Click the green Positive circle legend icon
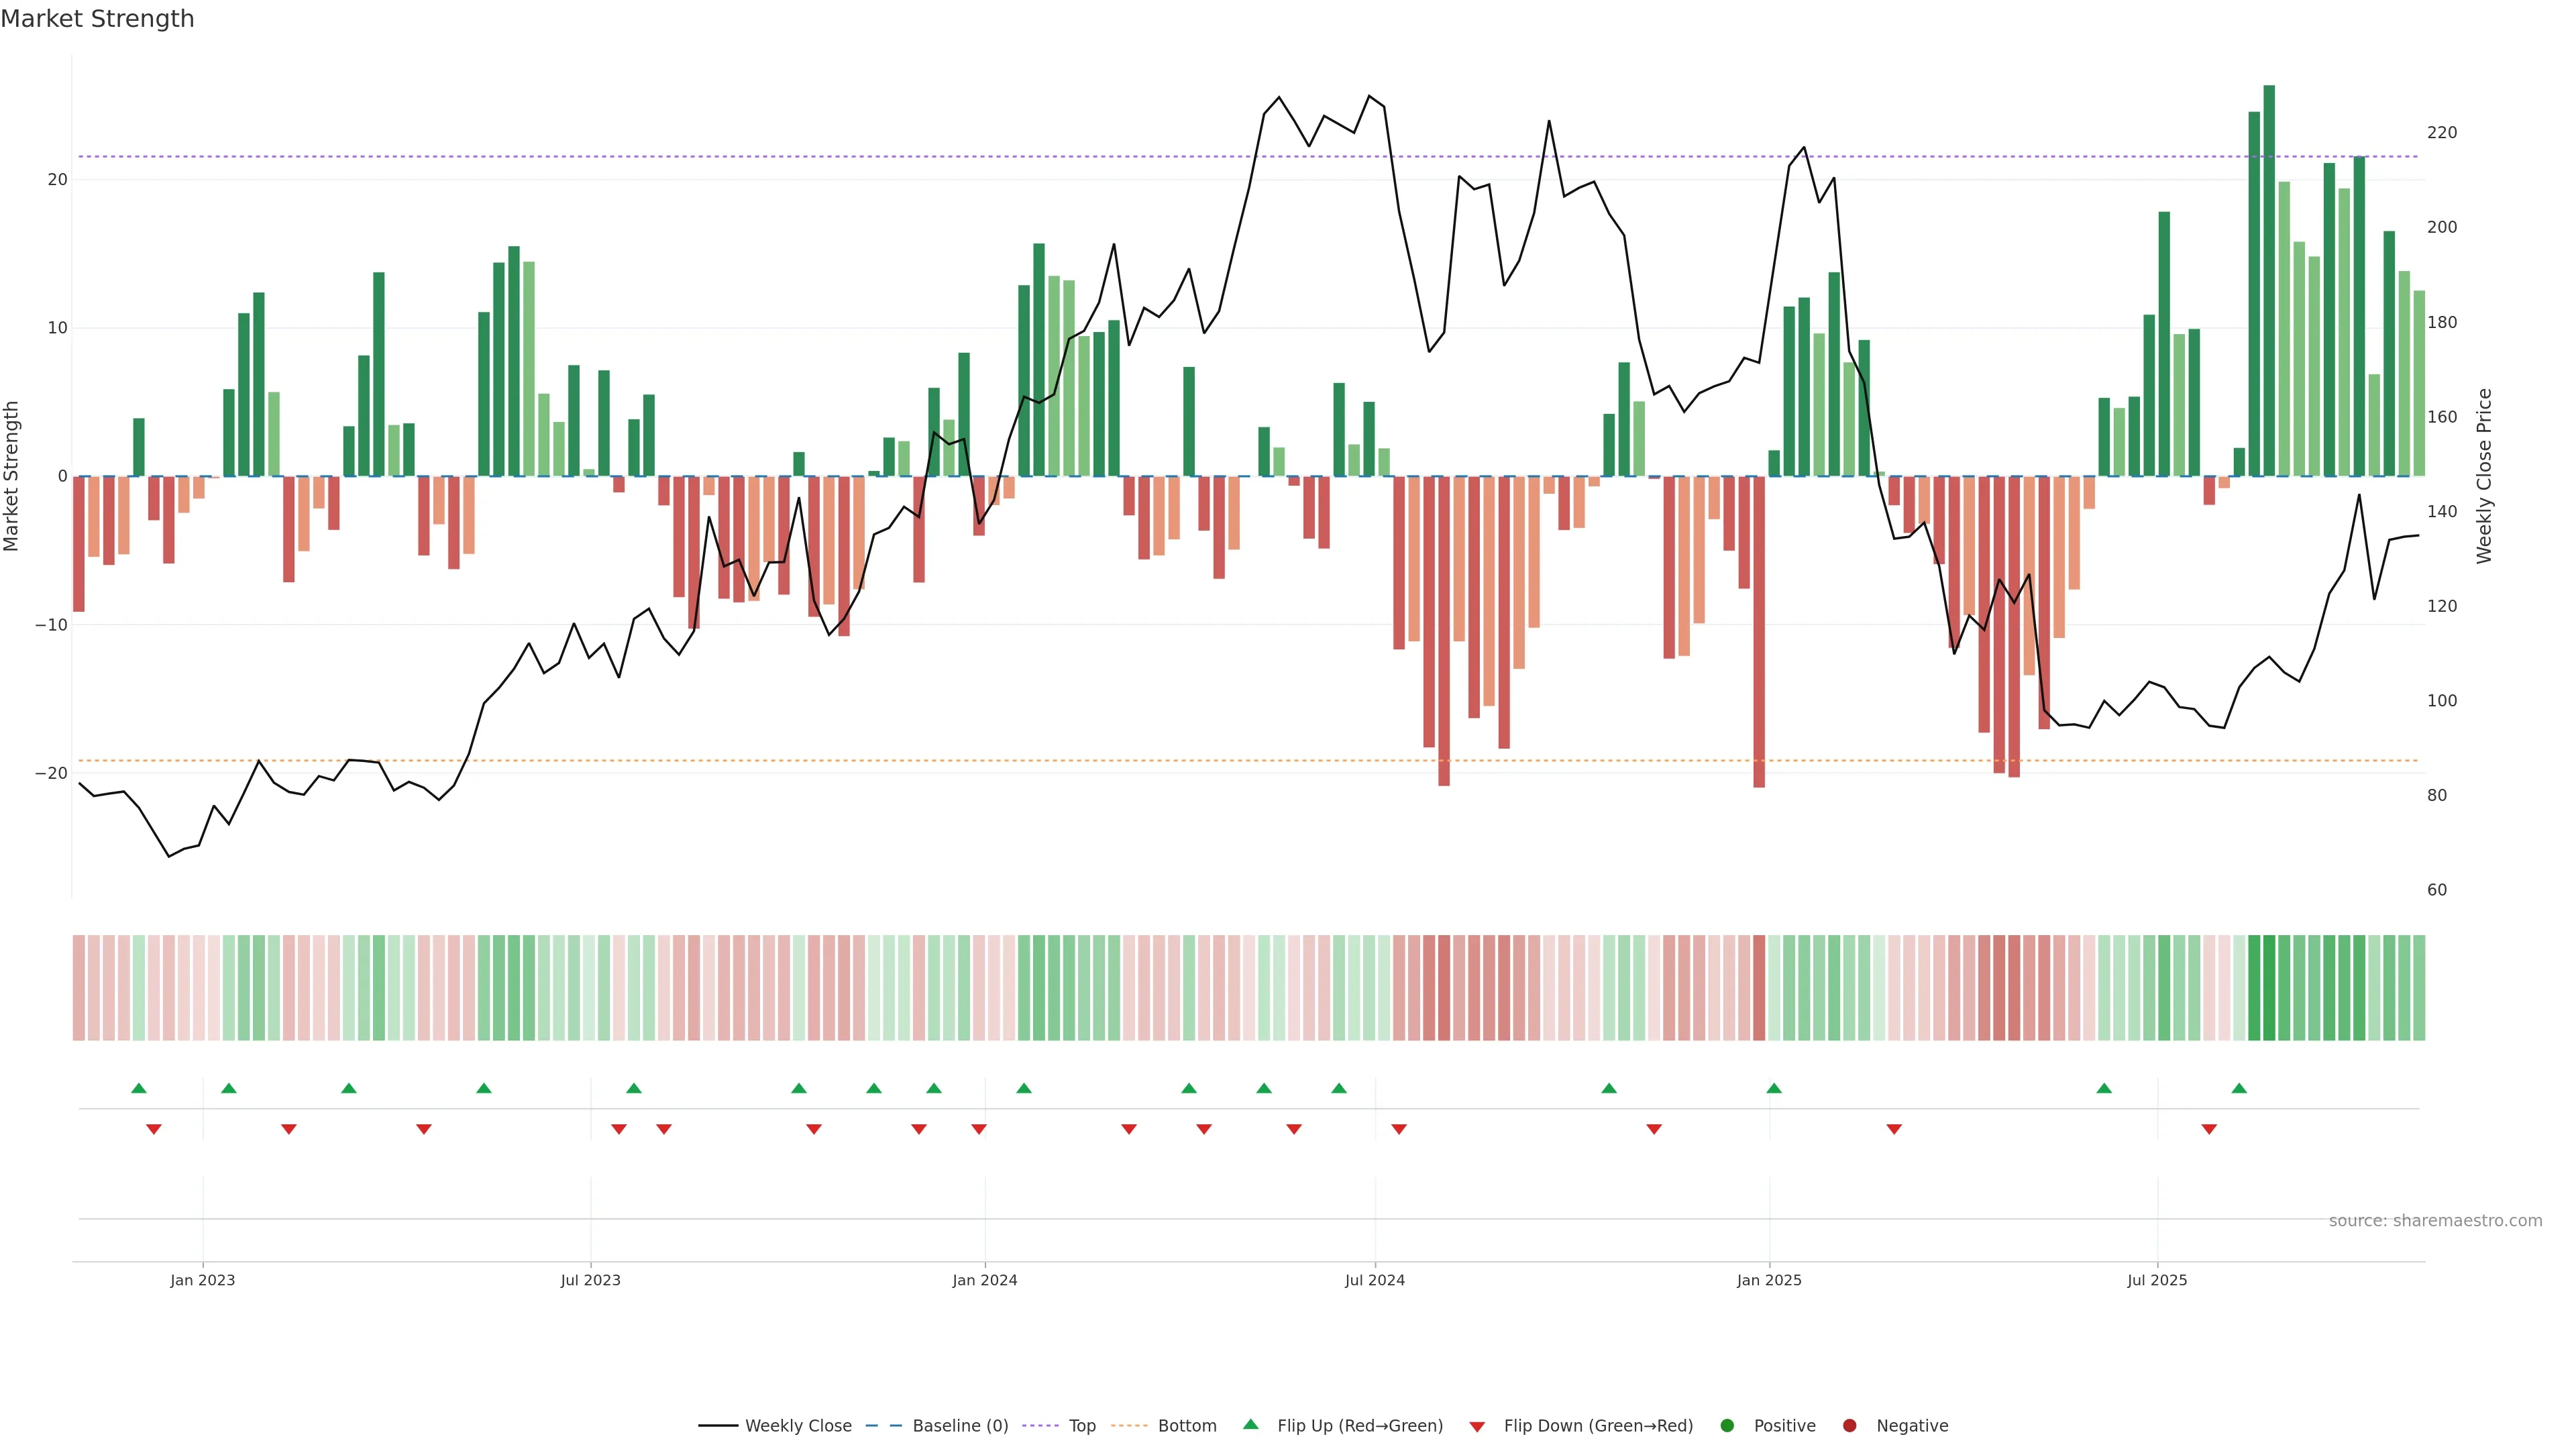 click(x=1727, y=1426)
